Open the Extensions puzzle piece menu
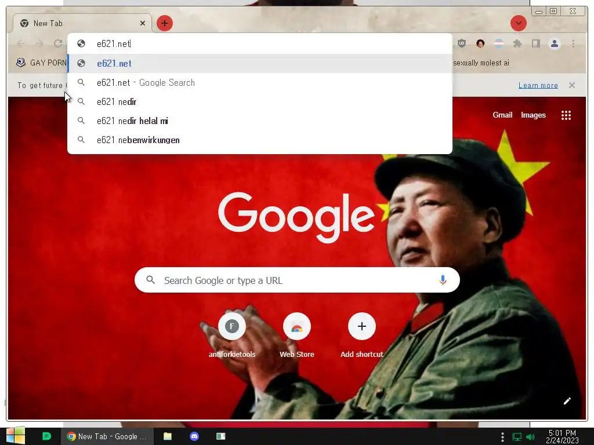The image size is (594, 445). [517, 43]
